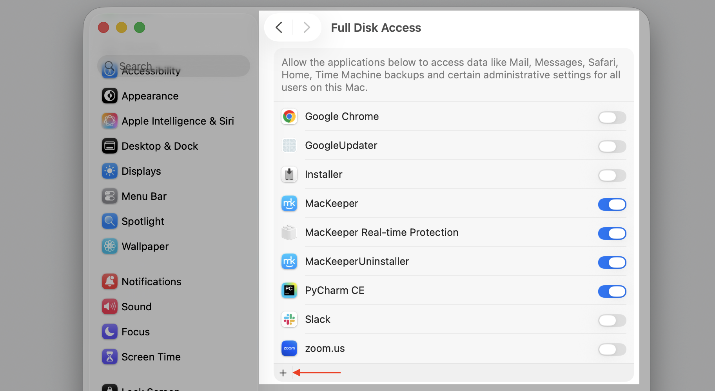Image resolution: width=715 pixels, height=391 pixels.
Task: Click the Notifications bell icon
Action: [x=110, y=282]
